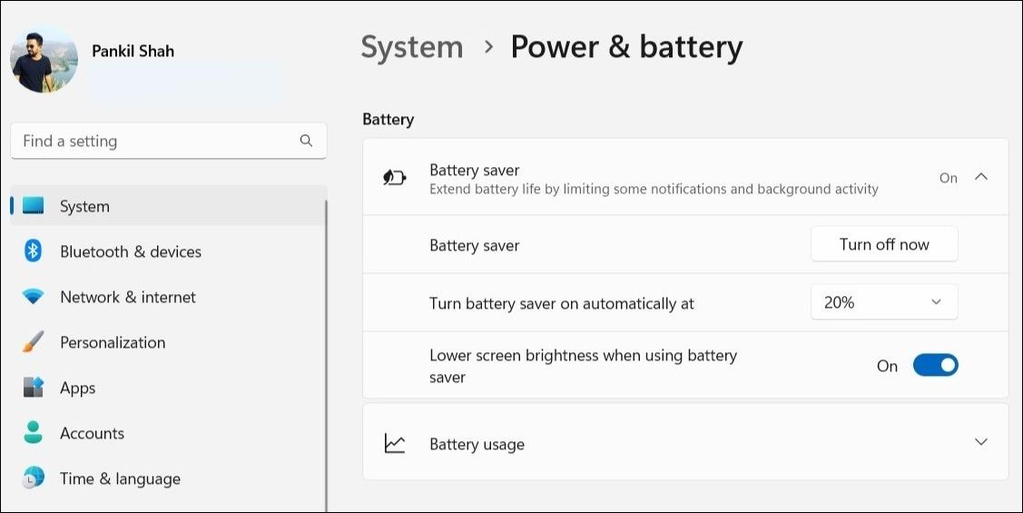This screenshot has width=1023, height=513.
Task: Click the Battery usage chart icon
Action: [394, 443]
